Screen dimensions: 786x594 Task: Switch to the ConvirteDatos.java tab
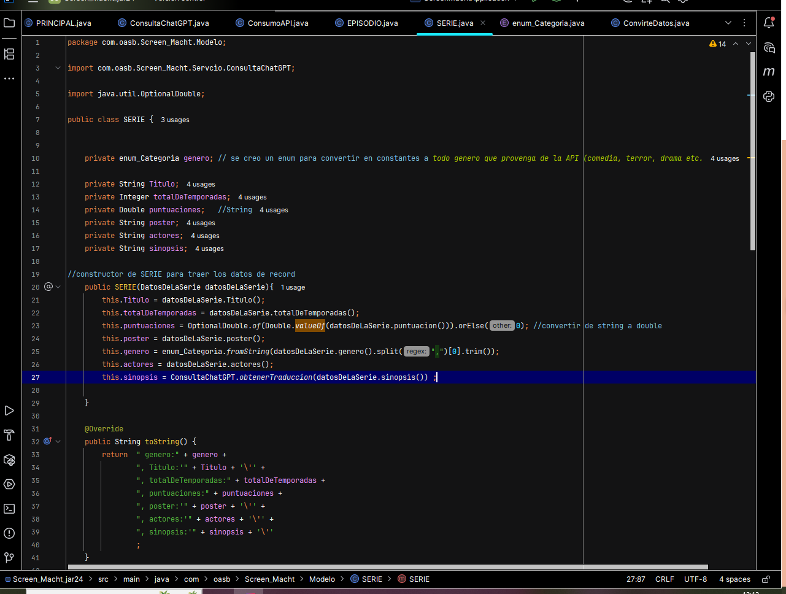650,23
